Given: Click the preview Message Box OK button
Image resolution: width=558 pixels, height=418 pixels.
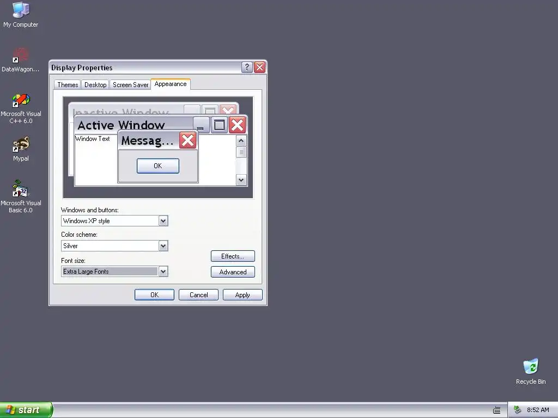Looking at the screenshot, I should pyautogui.click(x=158, y=165).
